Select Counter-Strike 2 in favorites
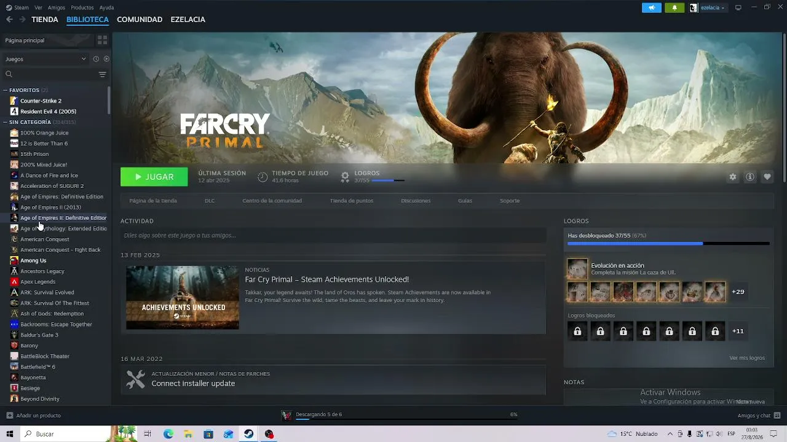787x442 pixels. pyautogui.click(x=41, y=101)
